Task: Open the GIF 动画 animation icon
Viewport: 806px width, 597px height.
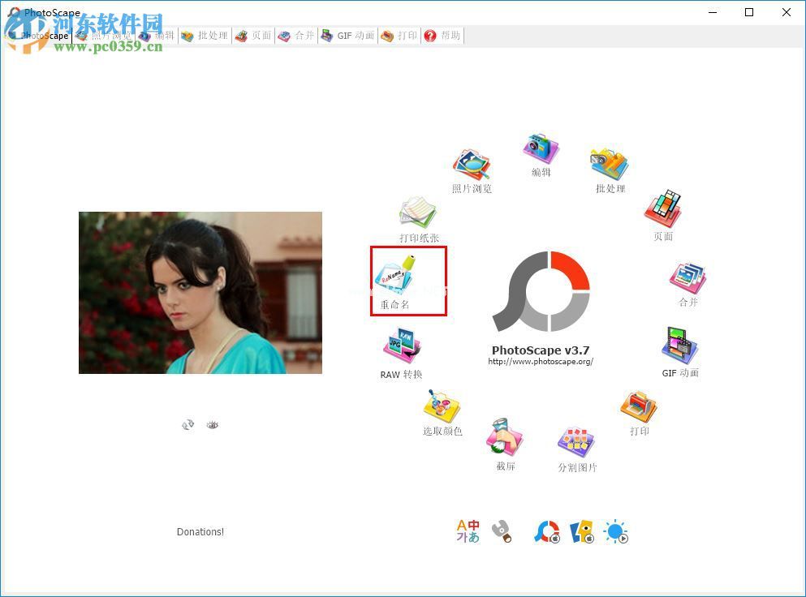Action: (679, 346)
